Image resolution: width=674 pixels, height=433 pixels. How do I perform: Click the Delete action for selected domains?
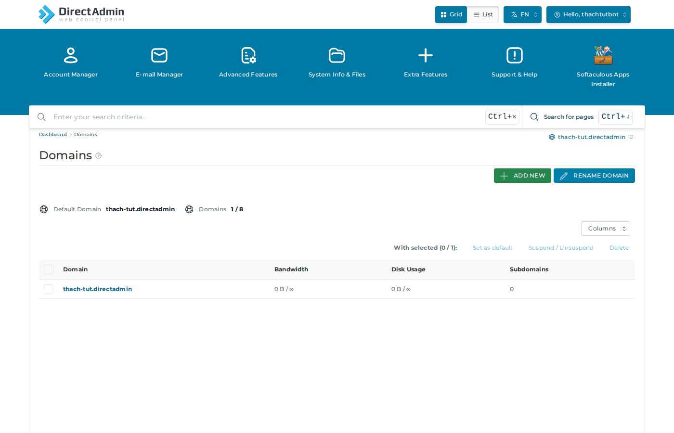click(619, 247)
